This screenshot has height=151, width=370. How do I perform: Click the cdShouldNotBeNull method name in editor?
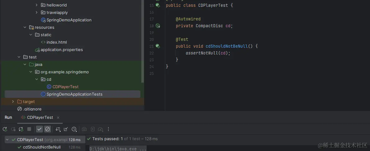pos(227,46)
